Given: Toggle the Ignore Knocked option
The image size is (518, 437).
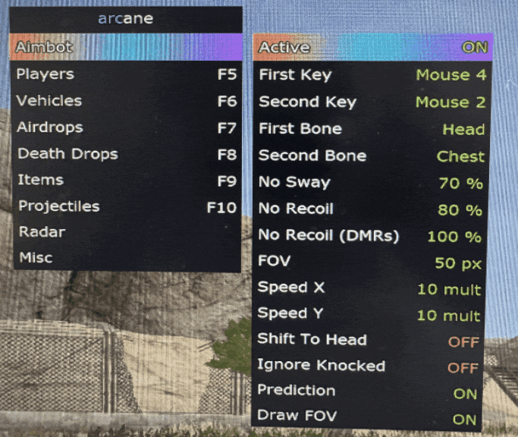Looking at the screenshot, I should point(368,366).
